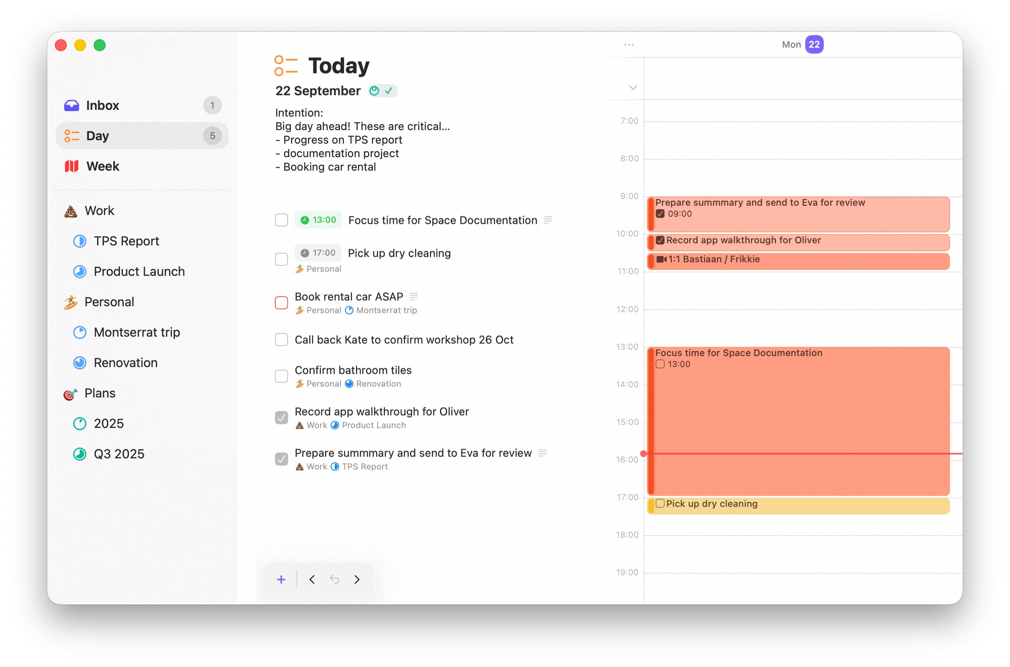Check off Focus time for Space Documentation
The height and width of the screenshot is (667, 1010).
point(281,220)
